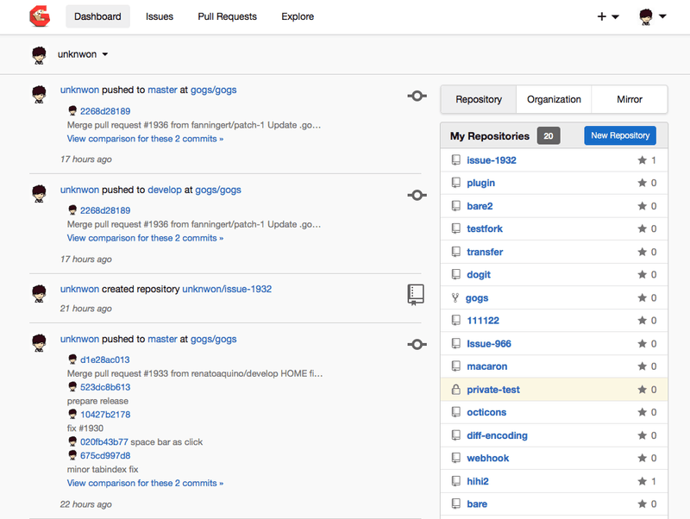Open the avatar dropdown at top right
This screenshot has width=690, height=519.
click(649, 16)
